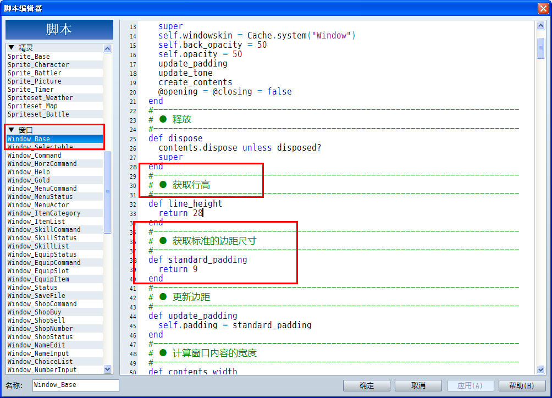
Task: Click the 'def standard_padding' code line
Action: 197,259
